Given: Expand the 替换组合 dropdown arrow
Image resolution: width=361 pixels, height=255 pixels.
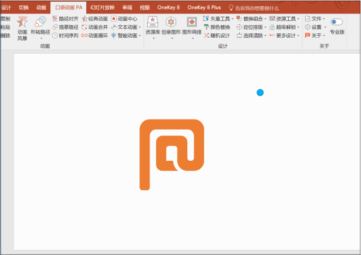Looking at the screenshot, I should point(265,19).
